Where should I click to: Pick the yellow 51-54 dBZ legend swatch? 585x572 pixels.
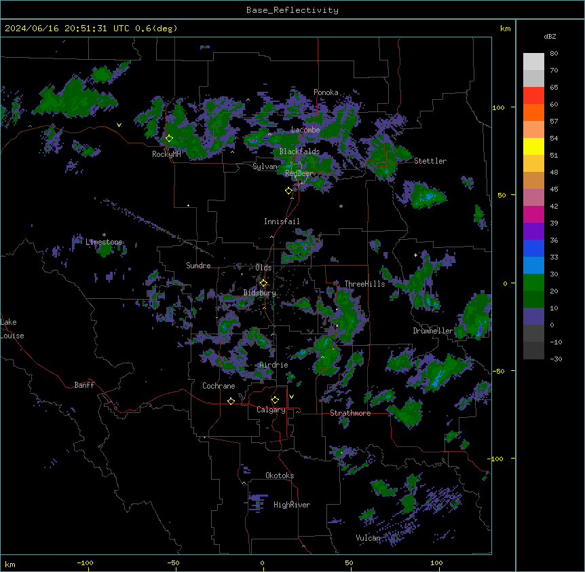[x=533, y=146]
